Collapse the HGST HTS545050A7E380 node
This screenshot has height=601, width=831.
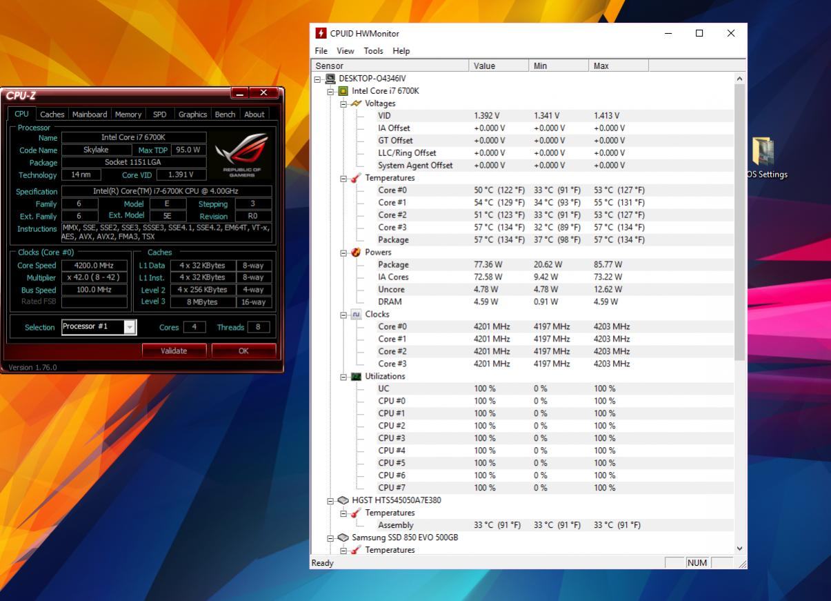[x=330, y=500]
